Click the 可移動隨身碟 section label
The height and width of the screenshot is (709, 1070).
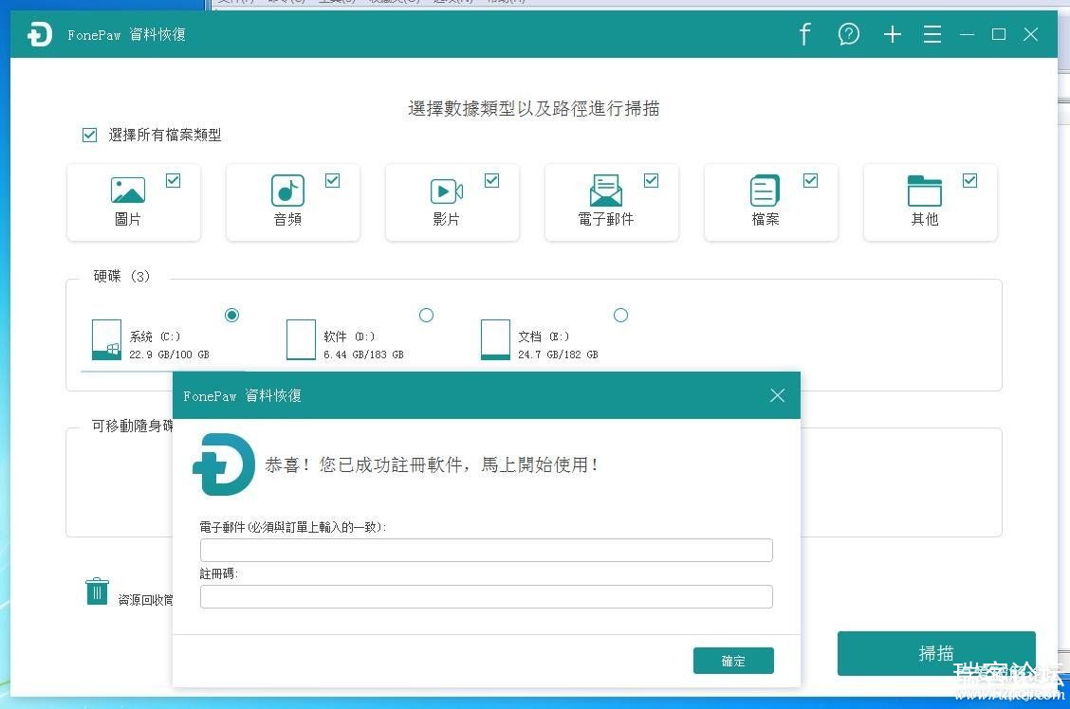pos(133,427)
